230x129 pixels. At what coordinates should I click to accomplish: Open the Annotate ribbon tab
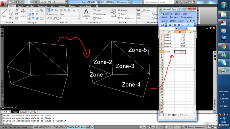point(30,6)
